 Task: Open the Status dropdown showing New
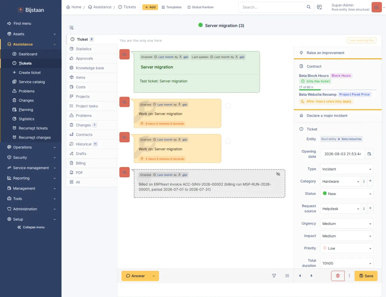point(347,194)
